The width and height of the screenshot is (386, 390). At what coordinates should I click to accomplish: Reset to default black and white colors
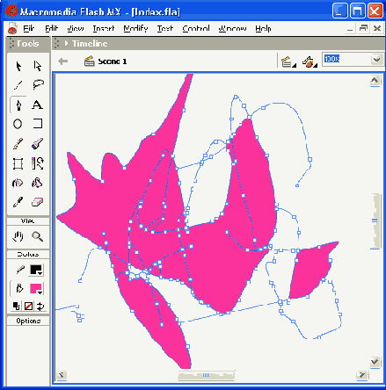17,307
